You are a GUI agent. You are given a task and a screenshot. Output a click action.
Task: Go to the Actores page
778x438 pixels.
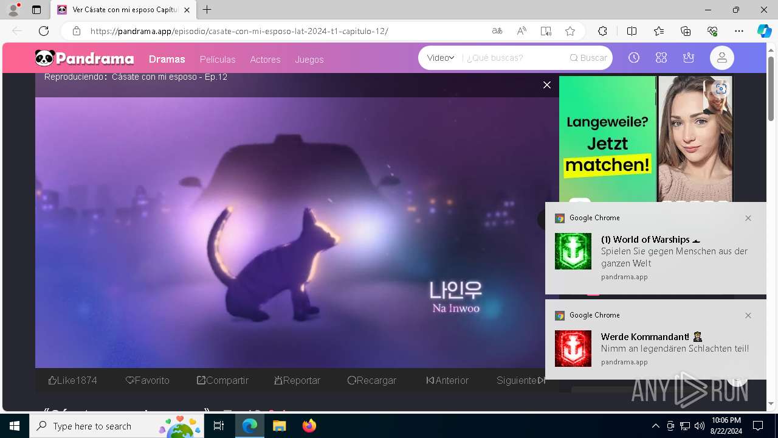click(x=265, y=59)
